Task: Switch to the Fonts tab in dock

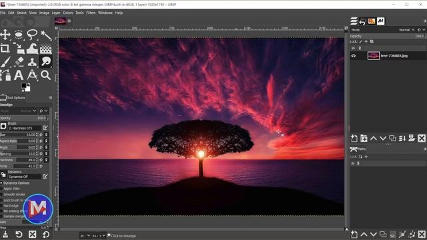Action: pyautogui.click(x=381, y=21)
